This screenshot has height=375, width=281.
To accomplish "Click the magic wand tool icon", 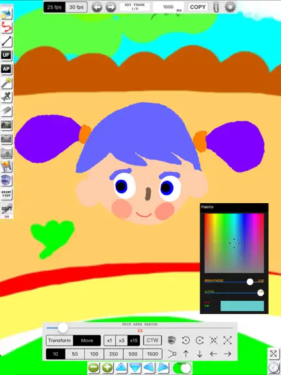I will (x=7, y=83).
